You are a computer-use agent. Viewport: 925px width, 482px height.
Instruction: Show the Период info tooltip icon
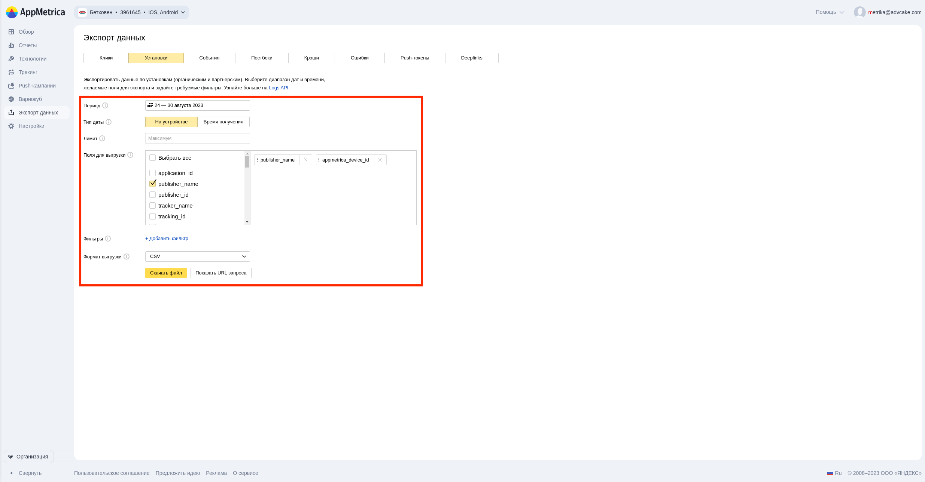[105, 105]
